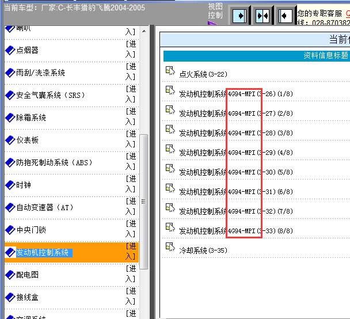The height and width of the screenshot is (319, 350).
Task: Click the picture icon beside 冷却系统(3-35)
Action: click(x=170, y=247)
